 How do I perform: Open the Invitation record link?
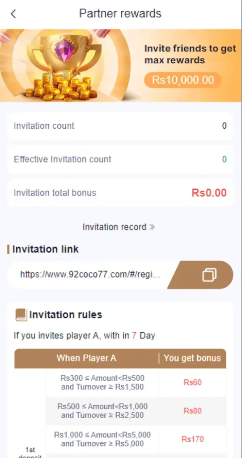(x=119, y=227)
